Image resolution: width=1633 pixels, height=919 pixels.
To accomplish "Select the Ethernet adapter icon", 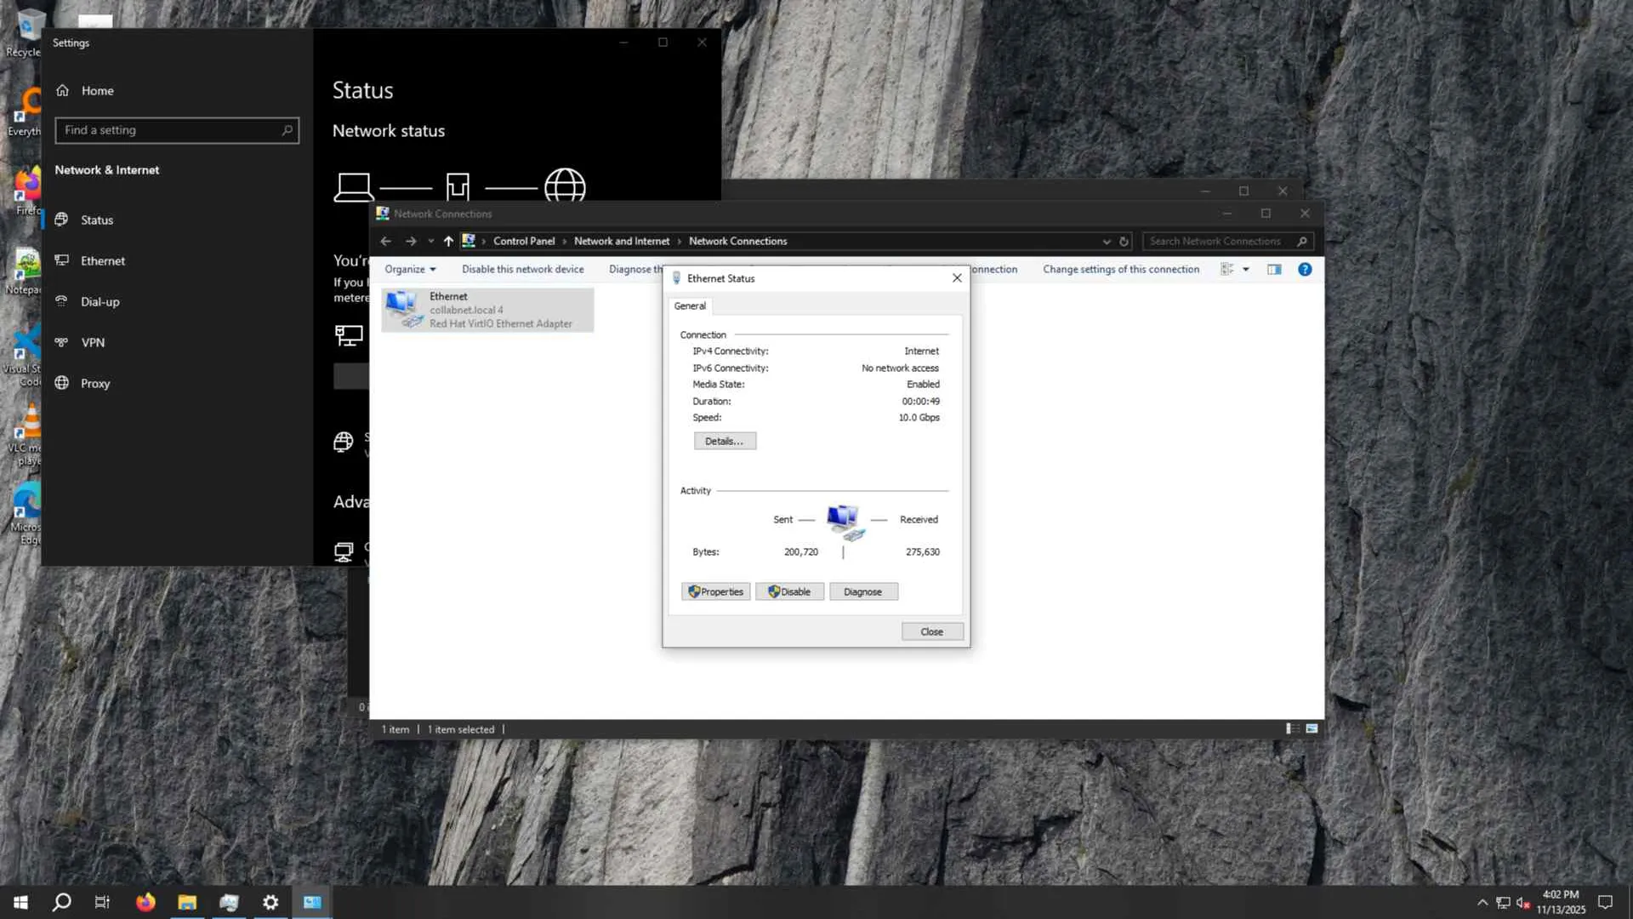I will 401,310.
